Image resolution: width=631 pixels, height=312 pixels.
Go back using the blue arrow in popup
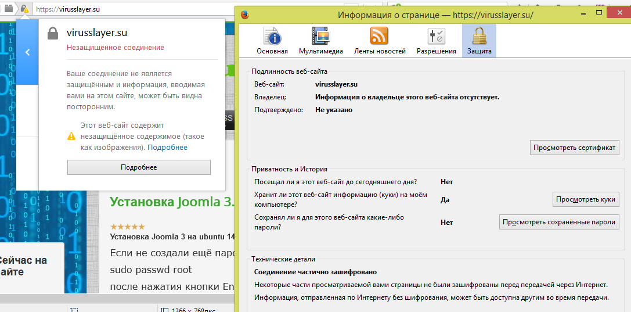[x=27, y=52]
